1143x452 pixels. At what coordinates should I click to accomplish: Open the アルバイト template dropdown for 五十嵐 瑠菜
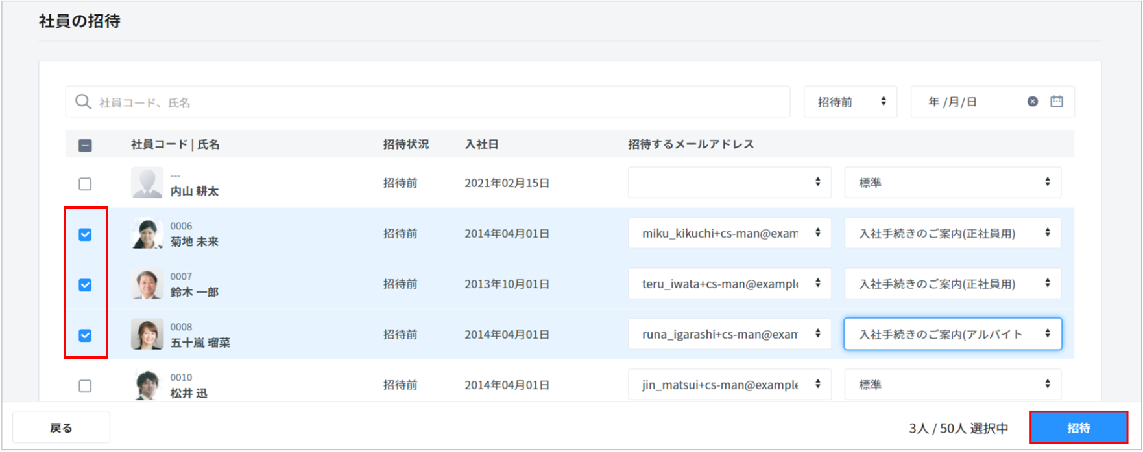(952, 334)
